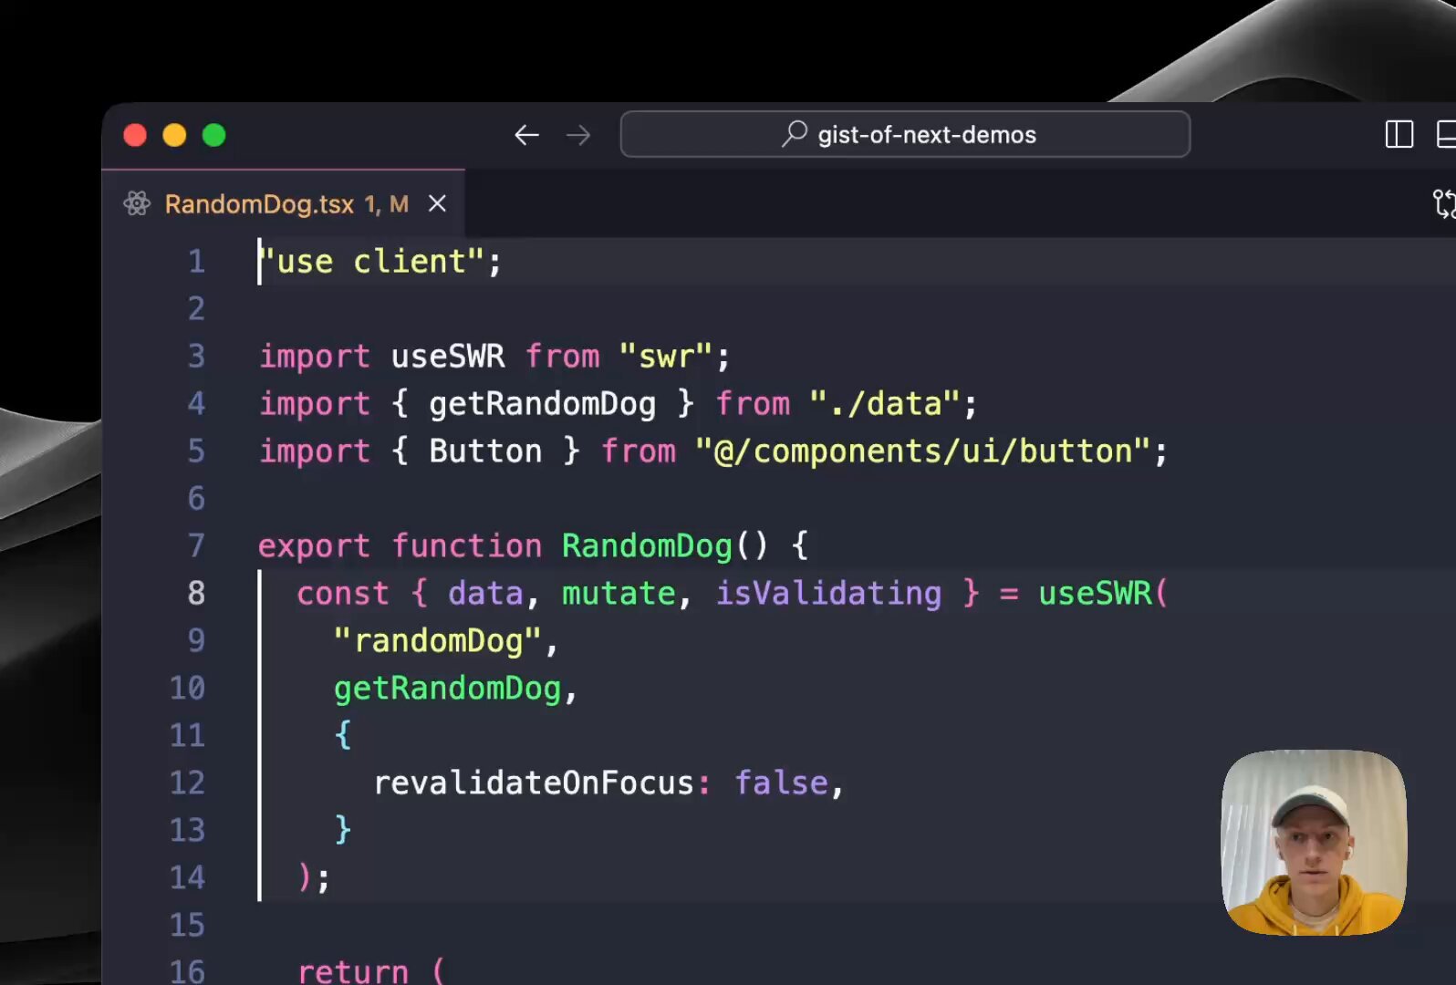Click line number 12 in the gutter
The image size is (1456, 985).
point(187,783)
